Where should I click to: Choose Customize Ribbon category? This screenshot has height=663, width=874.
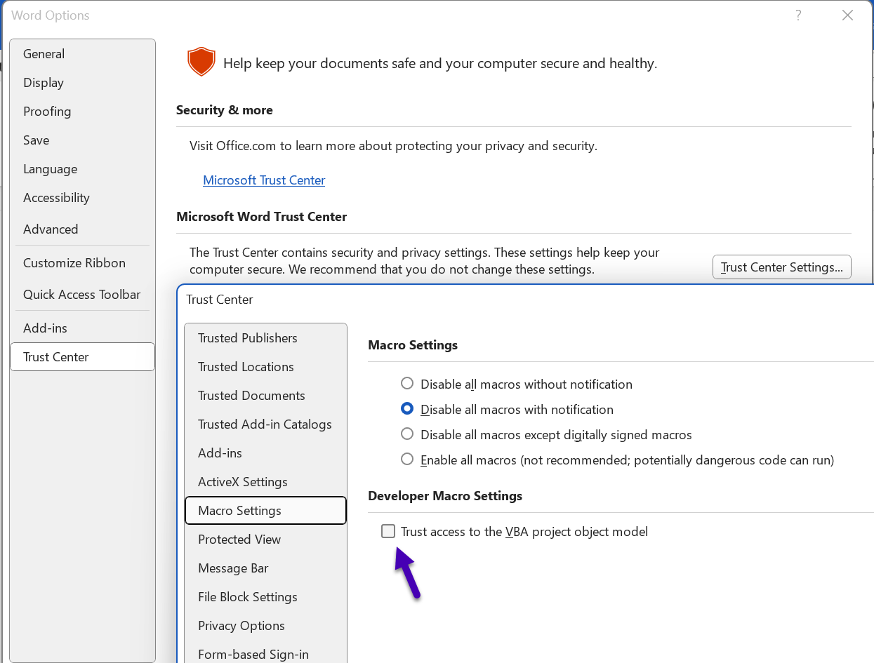tap(83, 263)
